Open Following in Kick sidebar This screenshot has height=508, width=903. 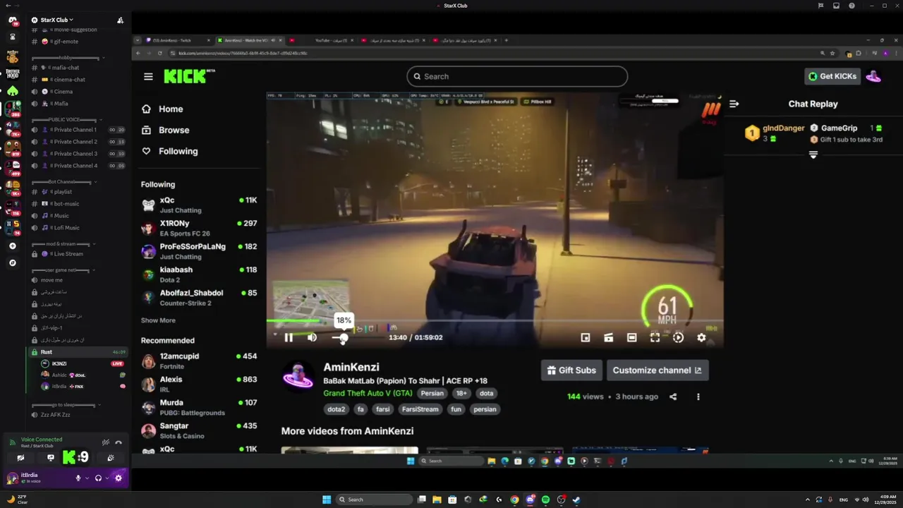tap(170, 151)
